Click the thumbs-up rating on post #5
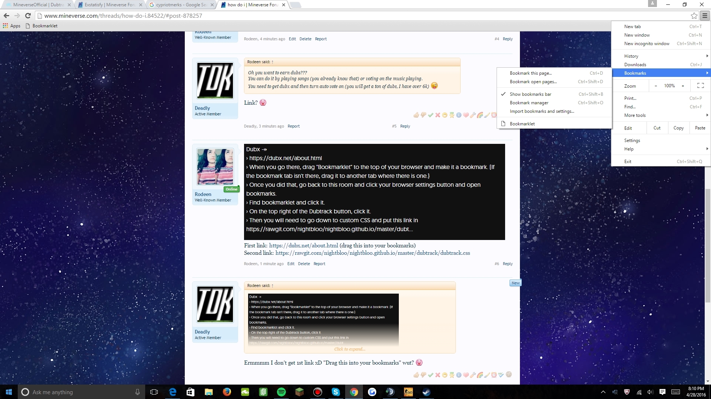 [x=416, y=115]
